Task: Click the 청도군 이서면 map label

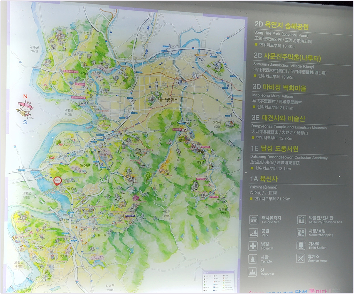Action: pos(223,211)
